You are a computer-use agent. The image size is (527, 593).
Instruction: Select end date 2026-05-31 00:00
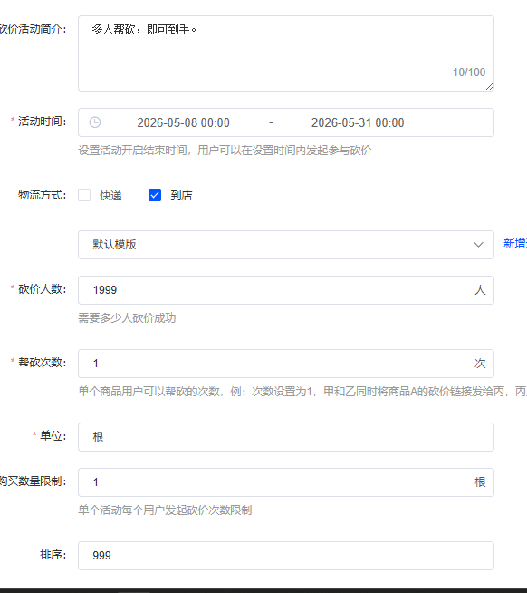coord(358,122)
